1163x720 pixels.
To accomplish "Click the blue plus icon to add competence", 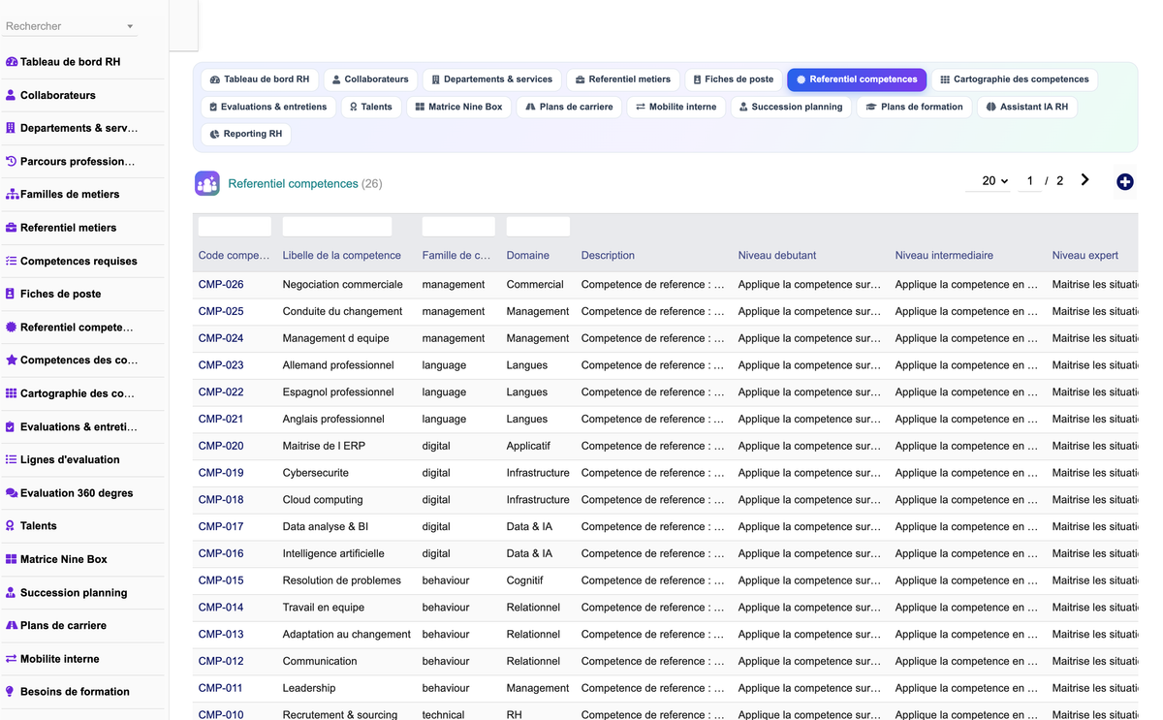I will [x=1125, y=181].
